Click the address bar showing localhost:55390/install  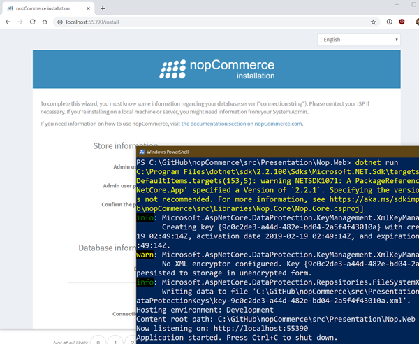pos(216,22)
